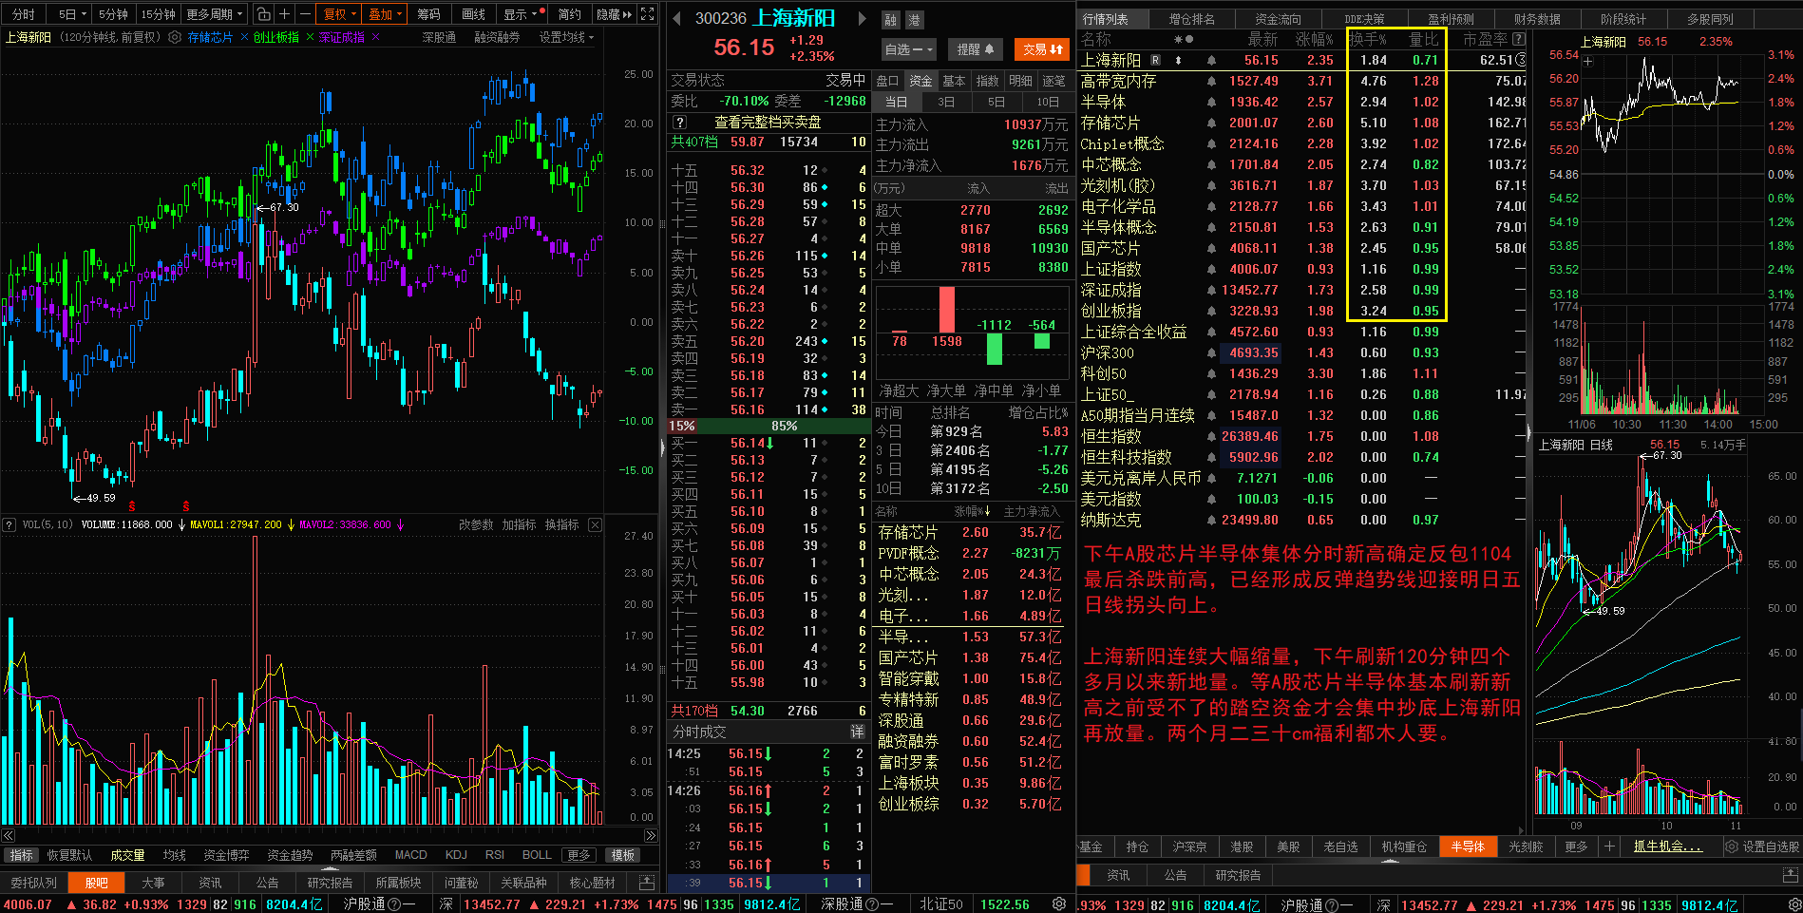The image size is (1803, 913).
Task: Remove the 深证成指 overlay with its X
Action: point(375,37)
